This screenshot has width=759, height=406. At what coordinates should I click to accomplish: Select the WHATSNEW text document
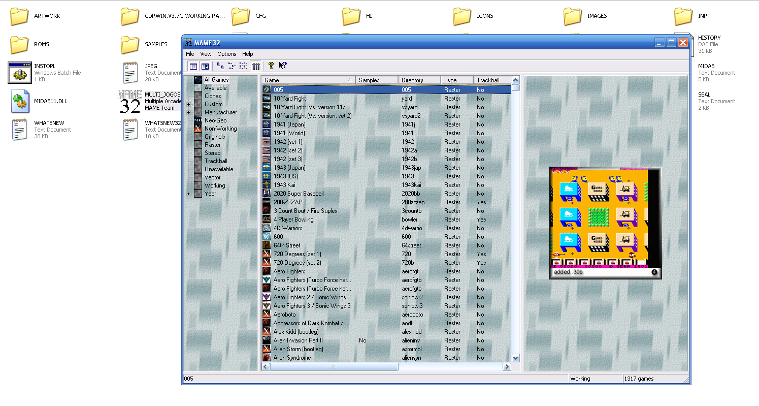tap(20, 130)
